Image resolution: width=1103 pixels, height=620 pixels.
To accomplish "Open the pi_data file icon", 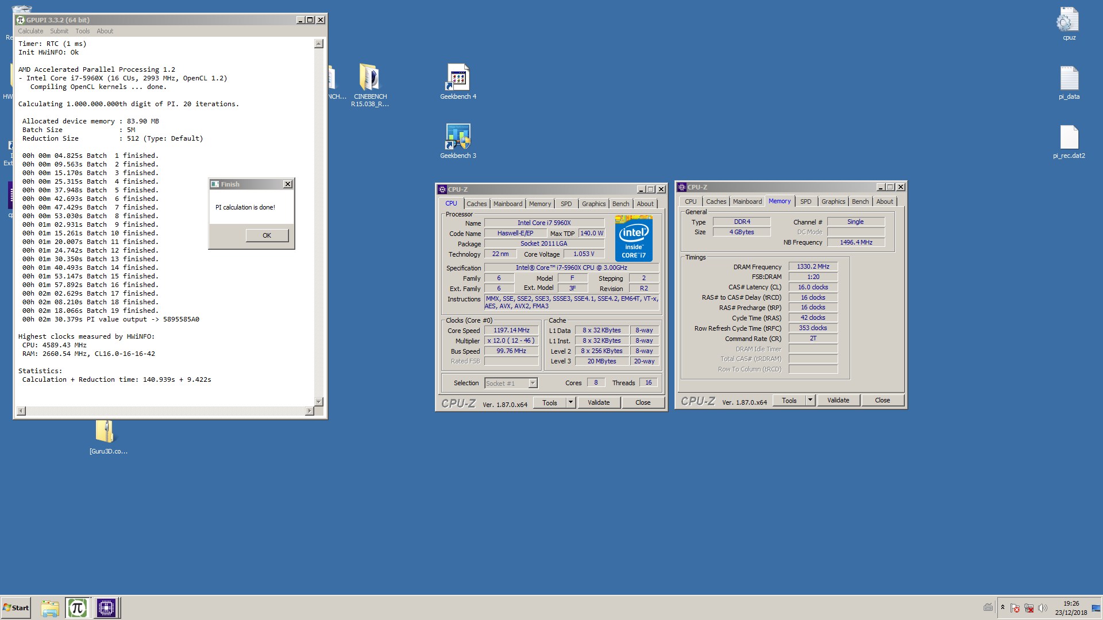I will (x=1069, y=83).
